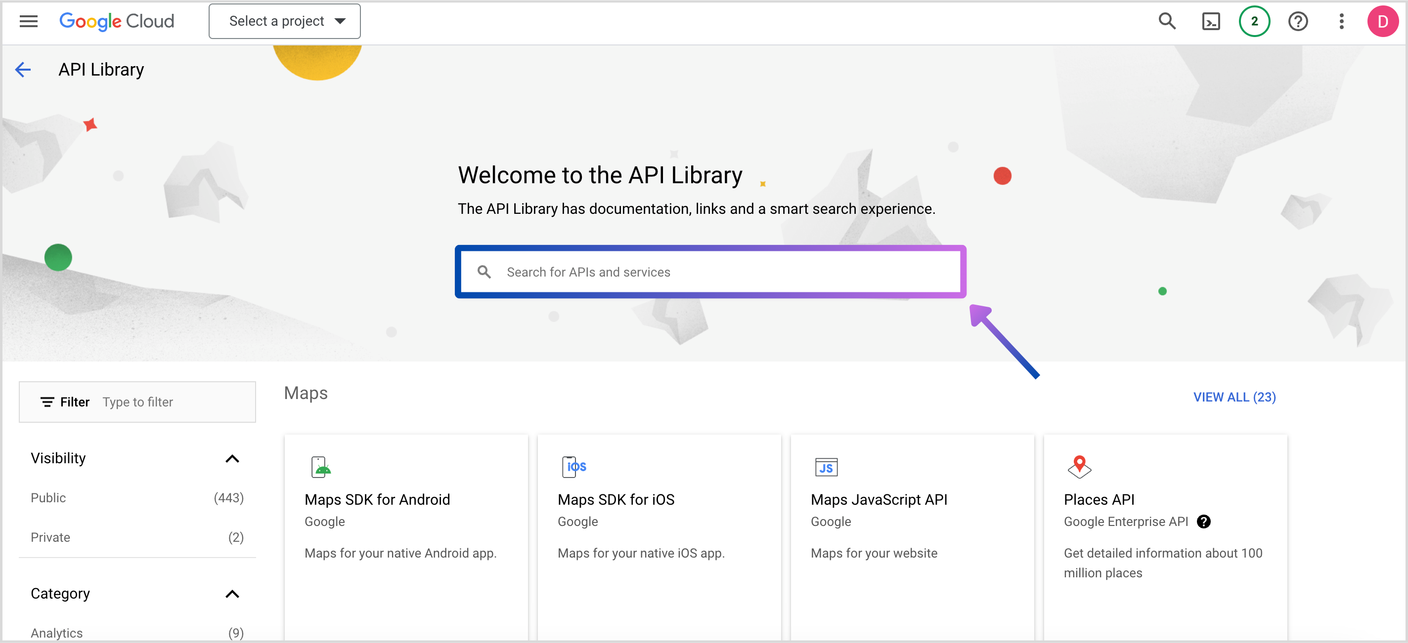Select the Analytics category filter
Viewport: 1408px width, 643px height.
(57, 633)
